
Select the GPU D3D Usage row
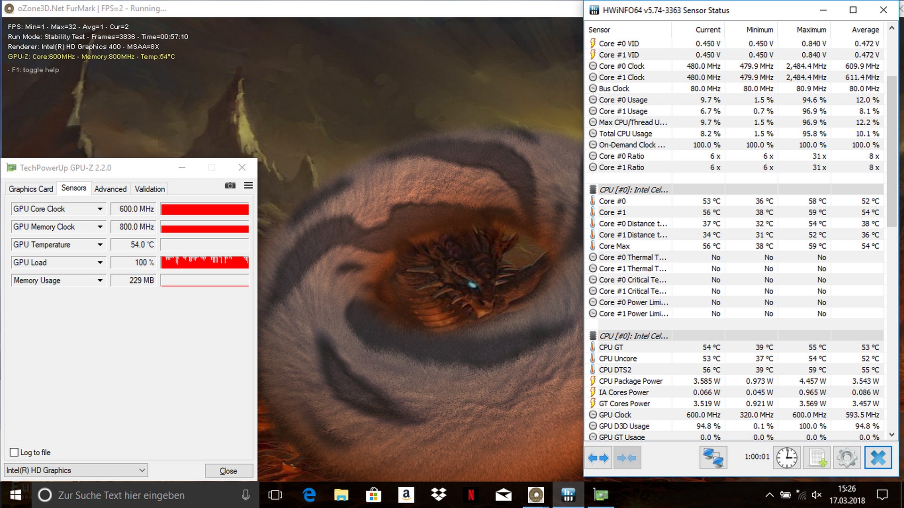(x=734, y=426)
